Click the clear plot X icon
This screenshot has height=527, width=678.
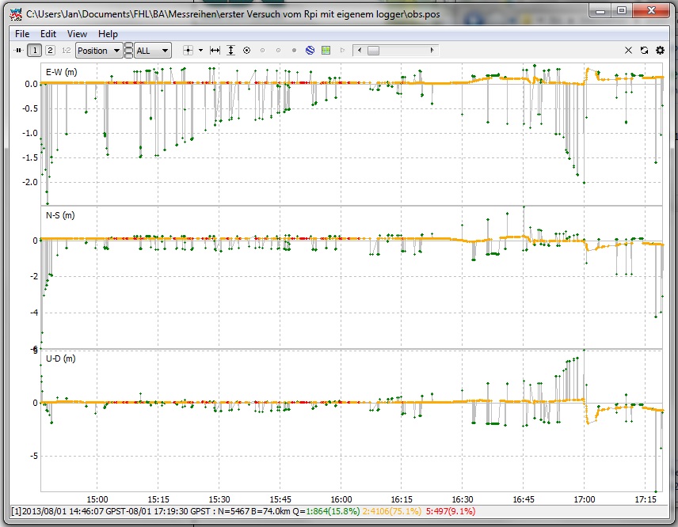click(629, 51)
